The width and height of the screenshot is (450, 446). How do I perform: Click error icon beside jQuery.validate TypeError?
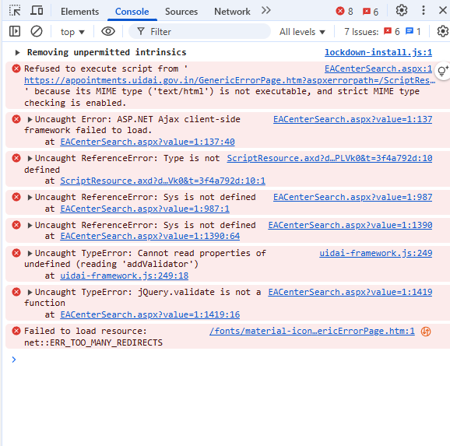point(16,292)
